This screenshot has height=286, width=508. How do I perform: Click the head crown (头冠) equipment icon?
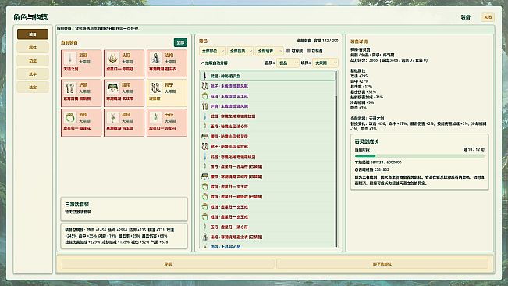point(112,59)
